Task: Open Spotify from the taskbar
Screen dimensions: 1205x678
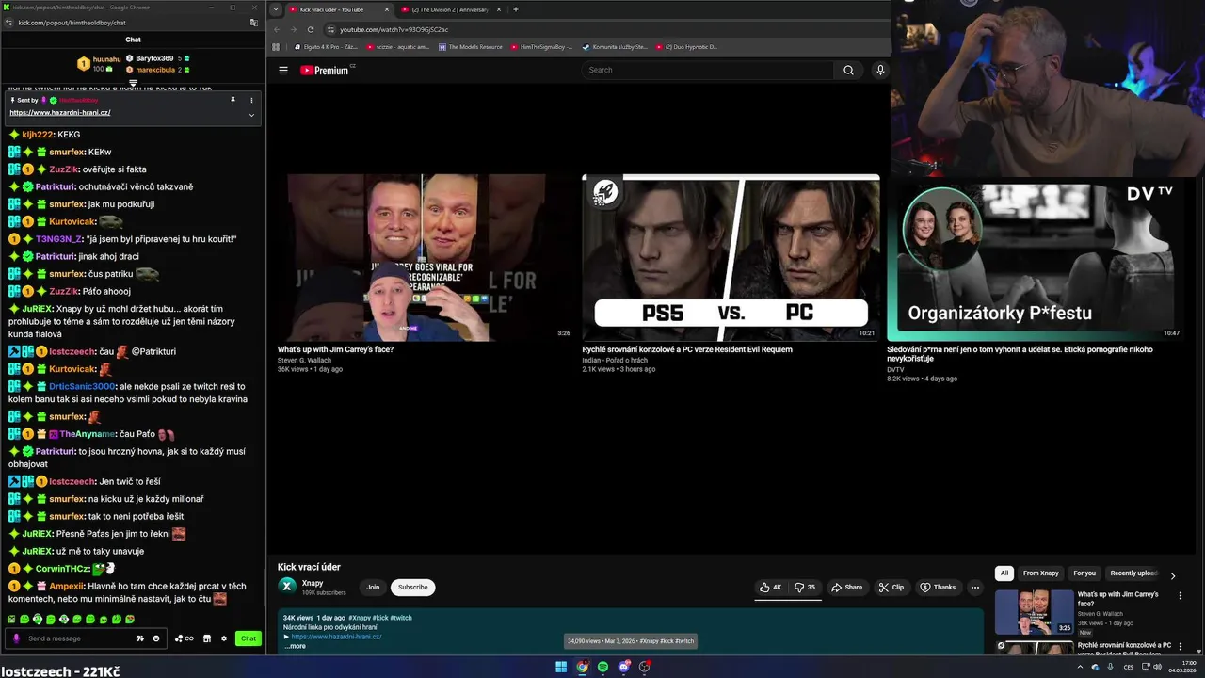Action: tap(602, 667)
